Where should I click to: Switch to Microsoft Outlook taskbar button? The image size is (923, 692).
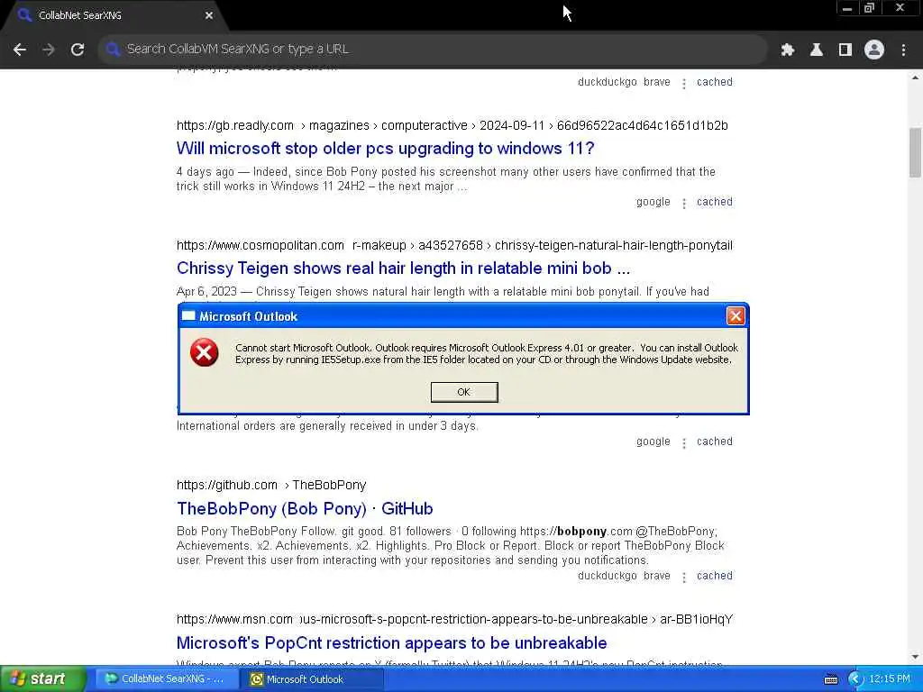312,679
